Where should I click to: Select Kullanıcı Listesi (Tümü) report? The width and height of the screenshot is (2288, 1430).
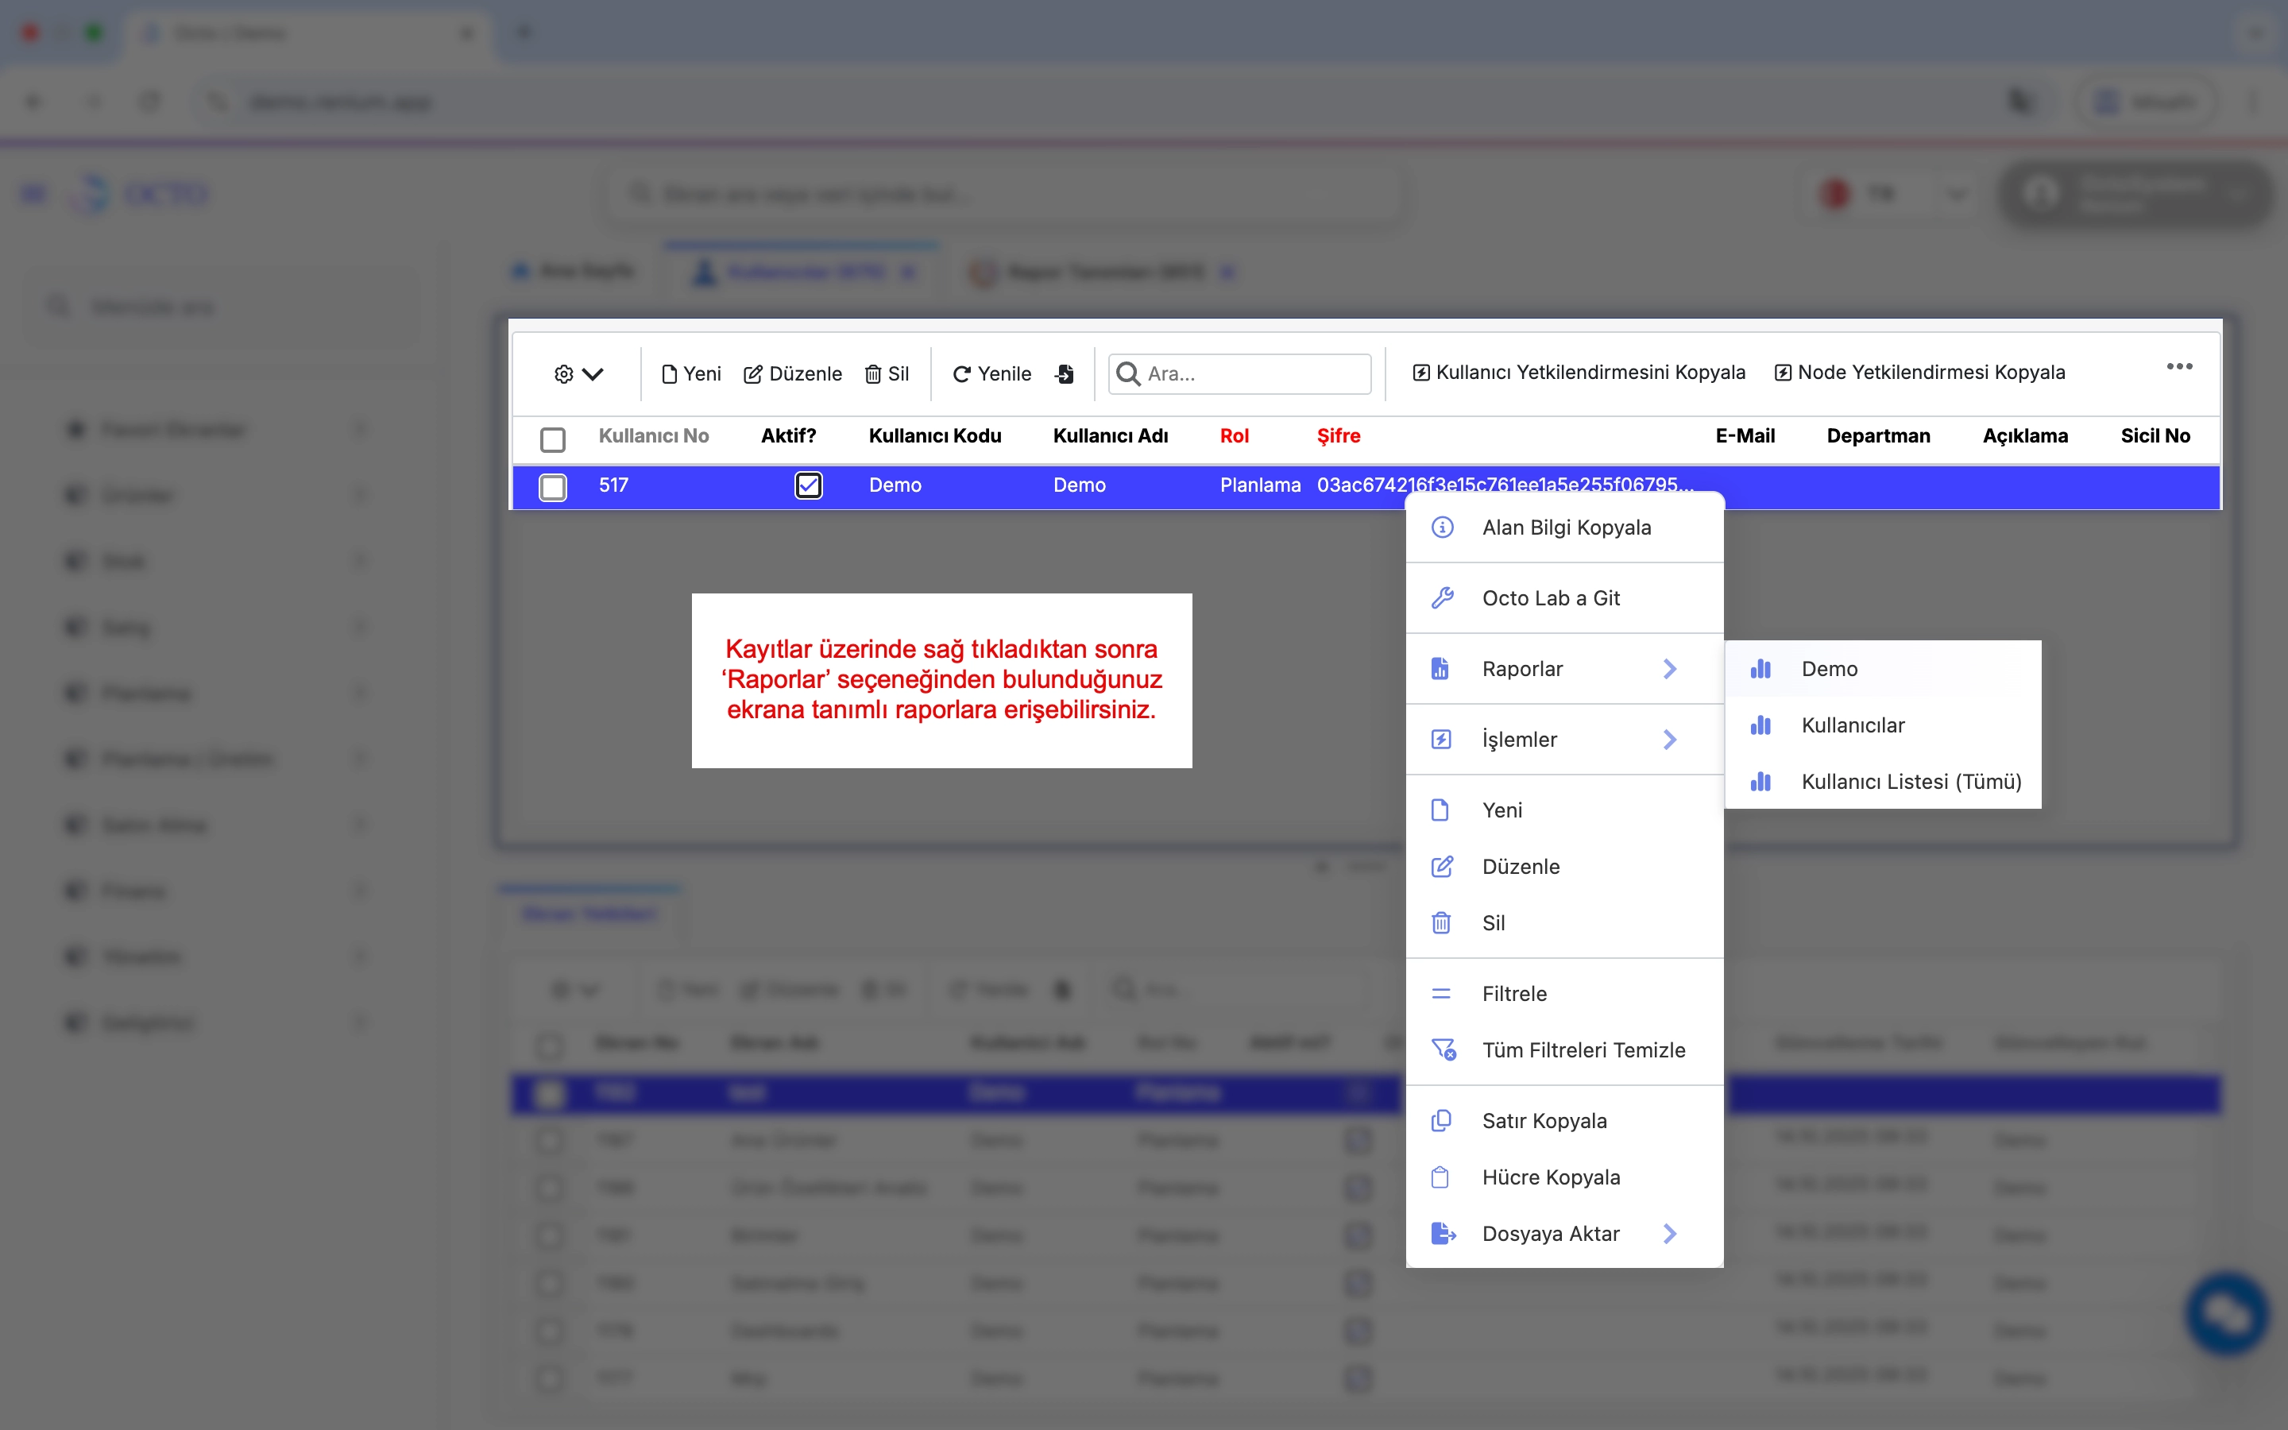coord(1910,781)
